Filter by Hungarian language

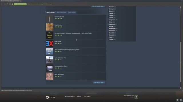(x=112, y=20)
